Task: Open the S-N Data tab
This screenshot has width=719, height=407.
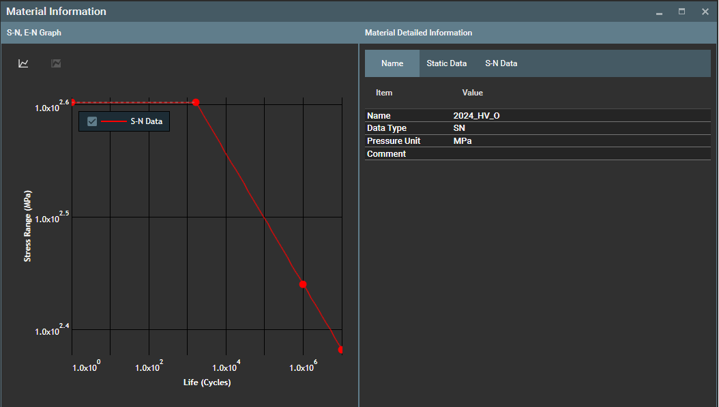Action: [x=501, y=63]
